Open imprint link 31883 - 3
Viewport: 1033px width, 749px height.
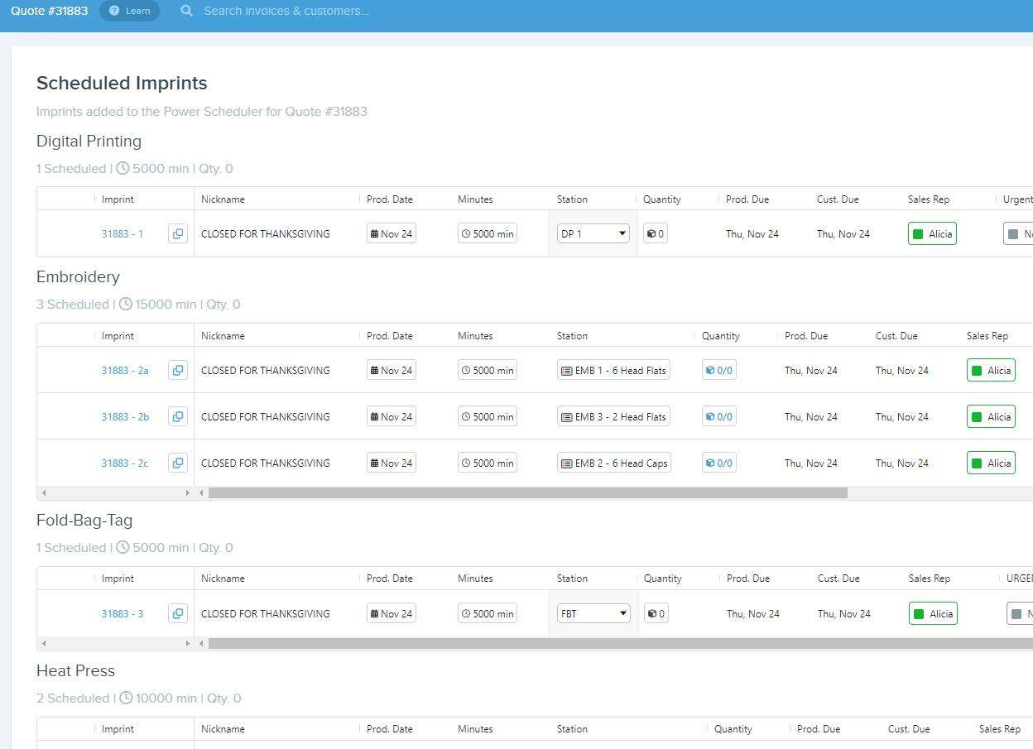(123, 614)
